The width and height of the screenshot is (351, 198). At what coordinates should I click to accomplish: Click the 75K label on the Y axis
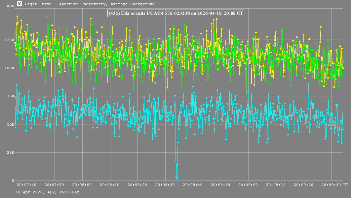click(10, 96)
